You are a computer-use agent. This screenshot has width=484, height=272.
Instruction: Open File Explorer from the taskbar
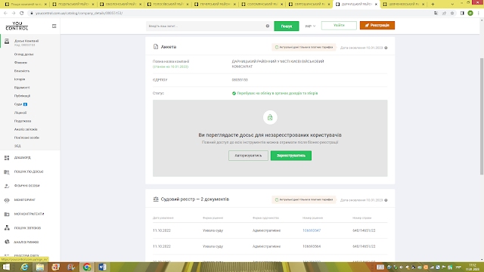click(40, 267)
